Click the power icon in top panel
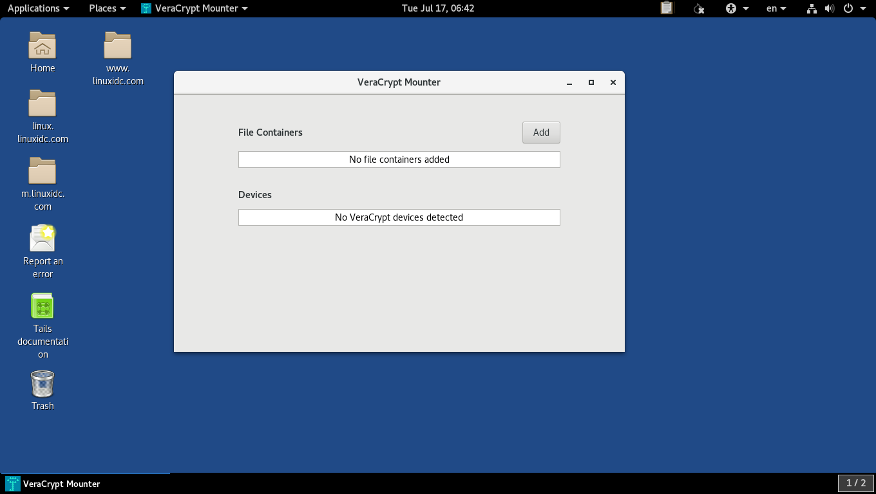 pos(848,8)
